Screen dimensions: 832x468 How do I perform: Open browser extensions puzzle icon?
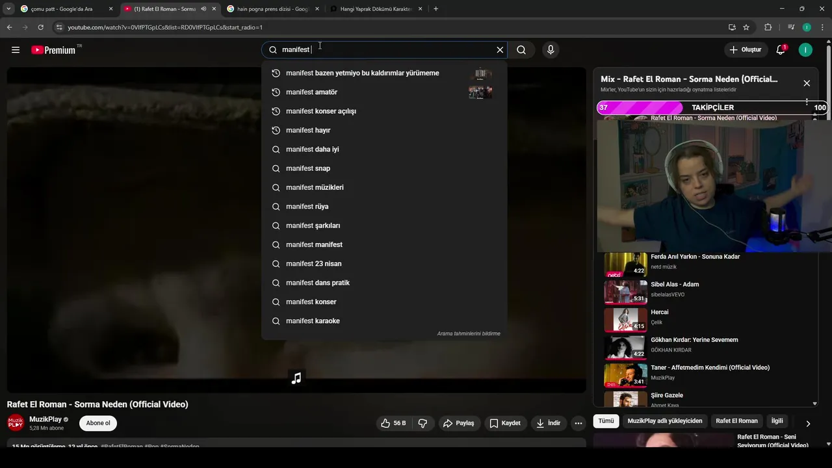coord(768,27)
